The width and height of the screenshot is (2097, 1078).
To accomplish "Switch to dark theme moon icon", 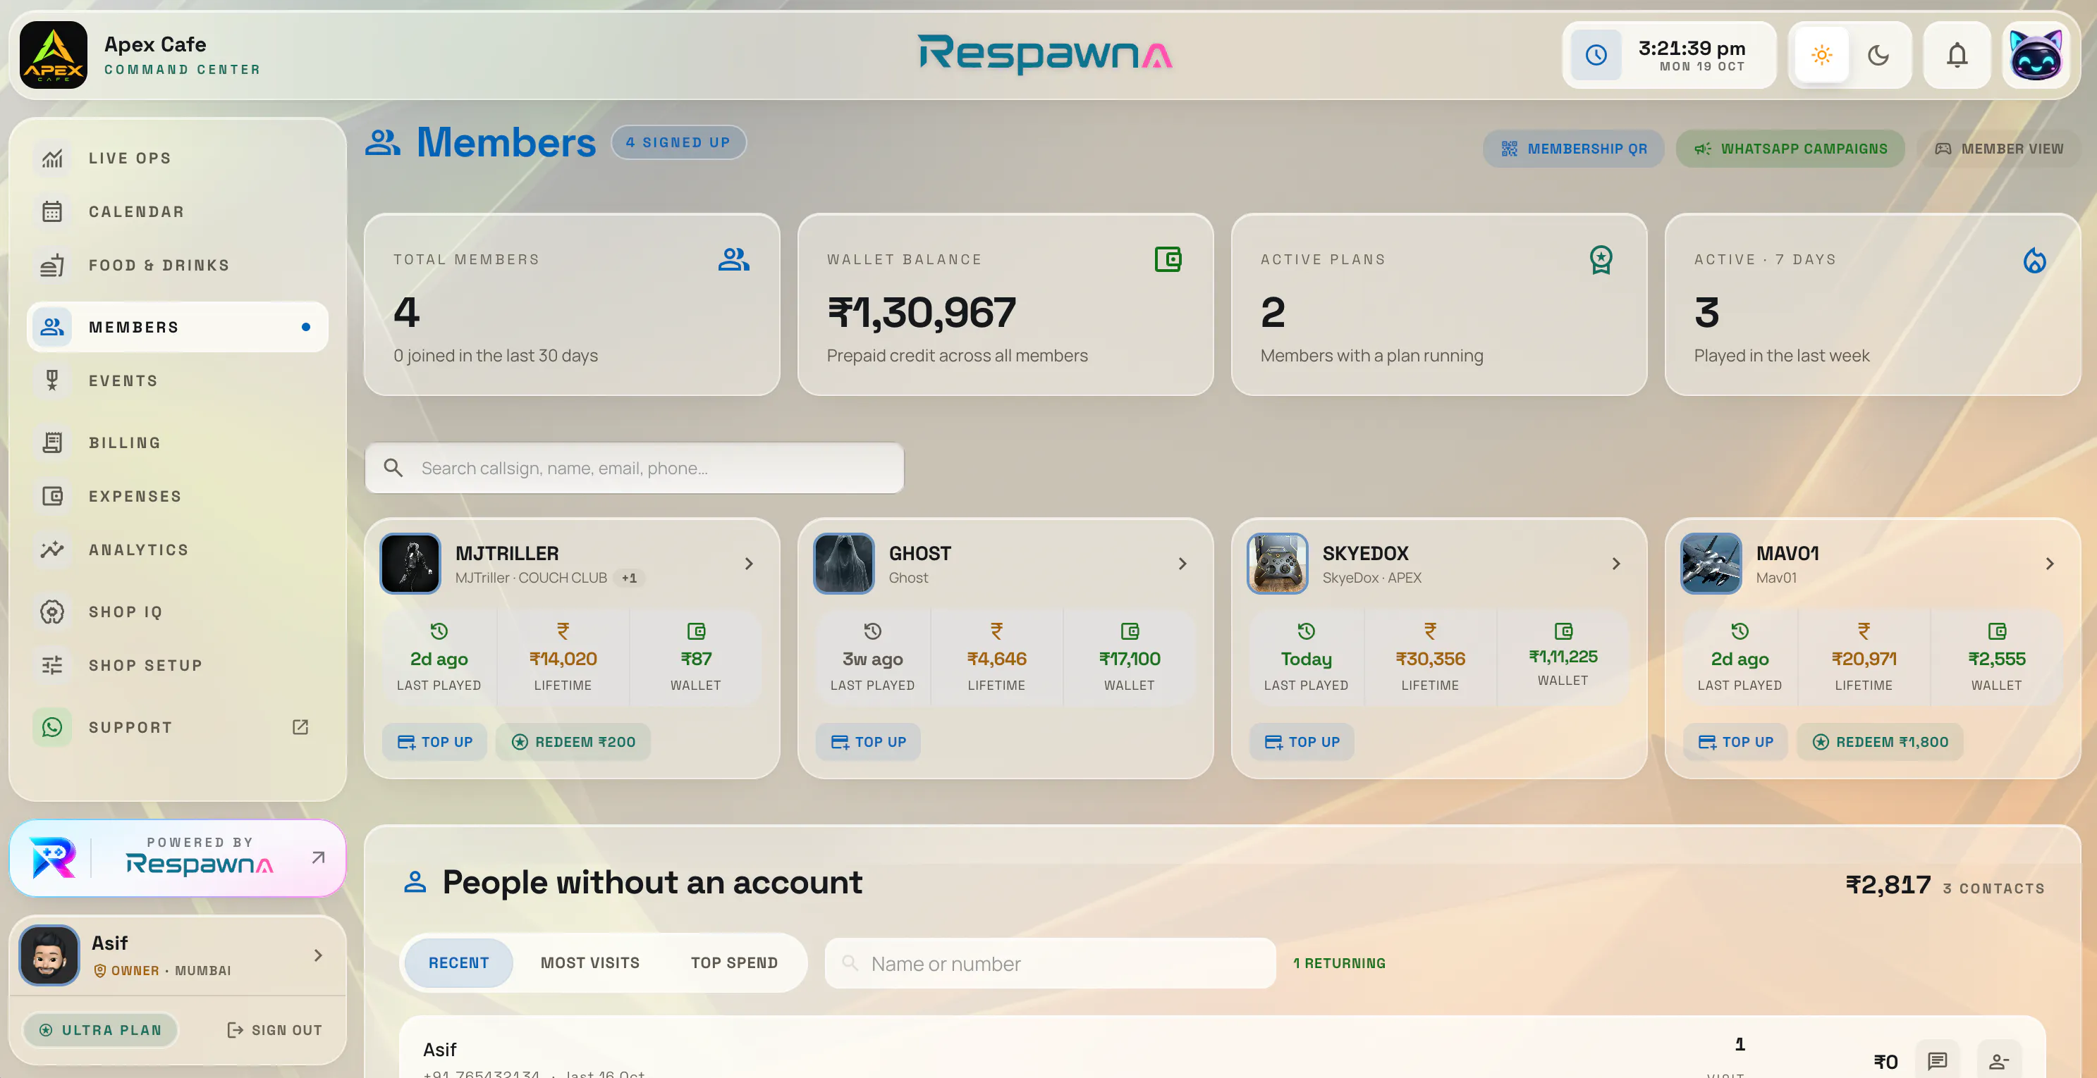I will 1878,56.
